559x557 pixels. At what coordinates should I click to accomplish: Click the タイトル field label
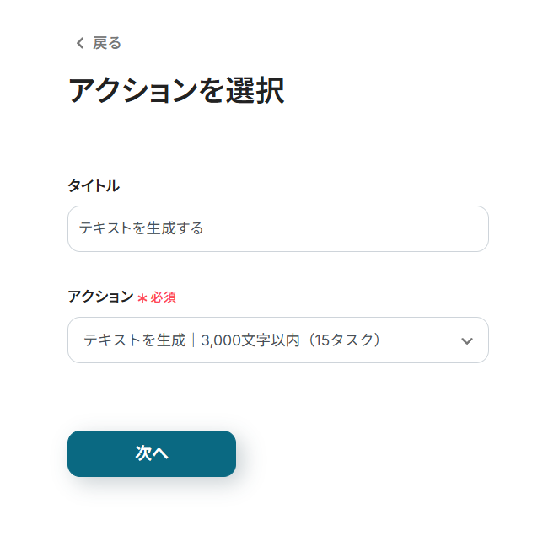point(94,185)
